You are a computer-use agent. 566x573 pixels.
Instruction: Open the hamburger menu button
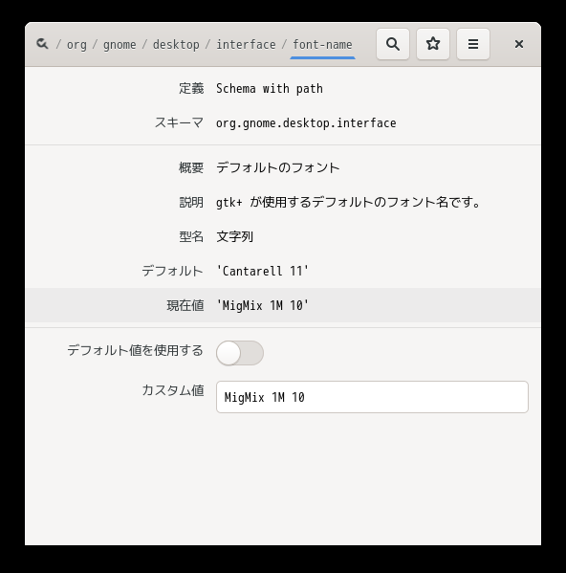click(473, 44)
